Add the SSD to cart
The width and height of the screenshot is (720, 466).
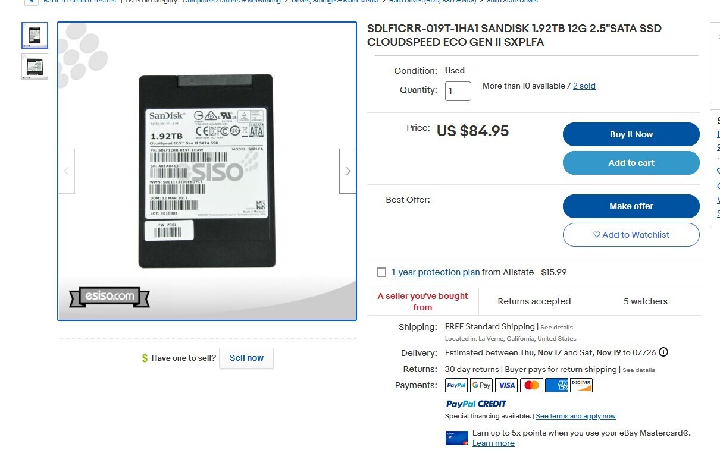pyautogui.click(x=631, y=163)
